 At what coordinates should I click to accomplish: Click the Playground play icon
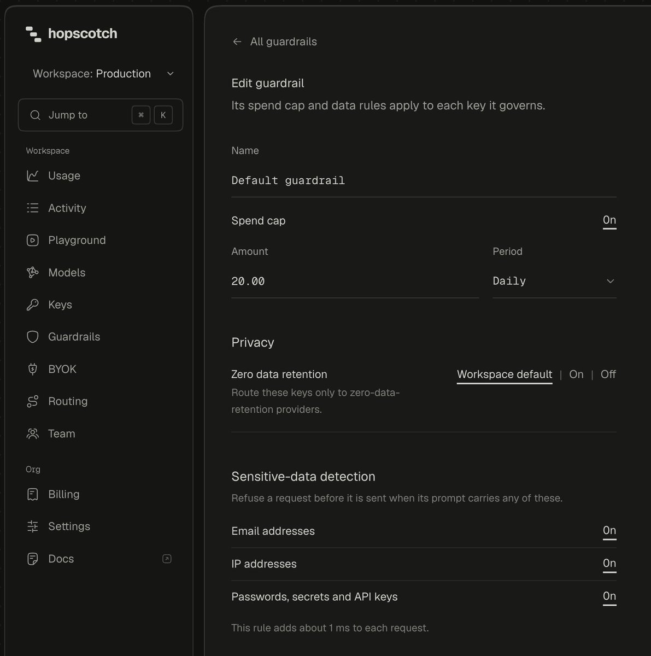[33, 240]
